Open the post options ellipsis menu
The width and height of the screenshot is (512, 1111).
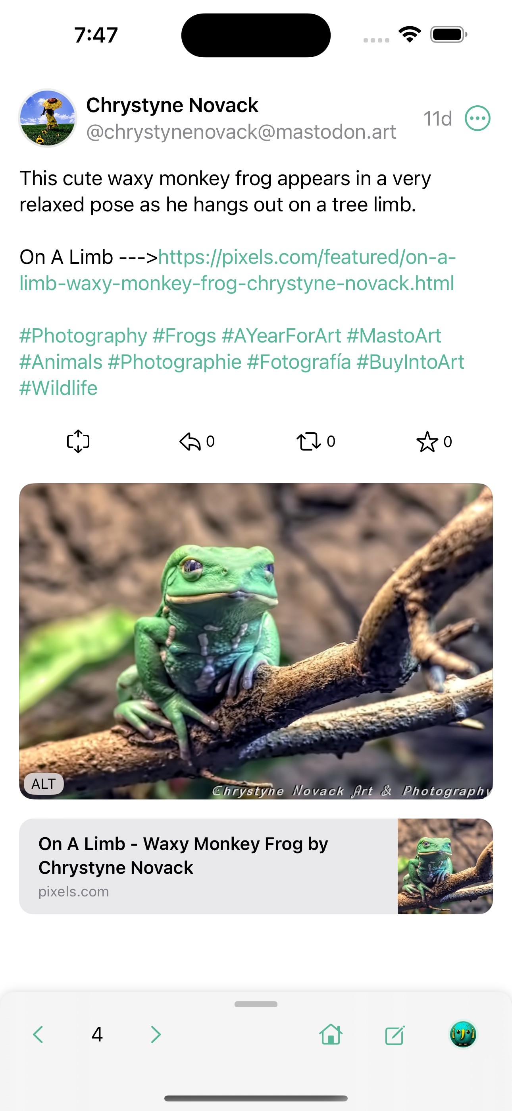click(x=477, y=118)
